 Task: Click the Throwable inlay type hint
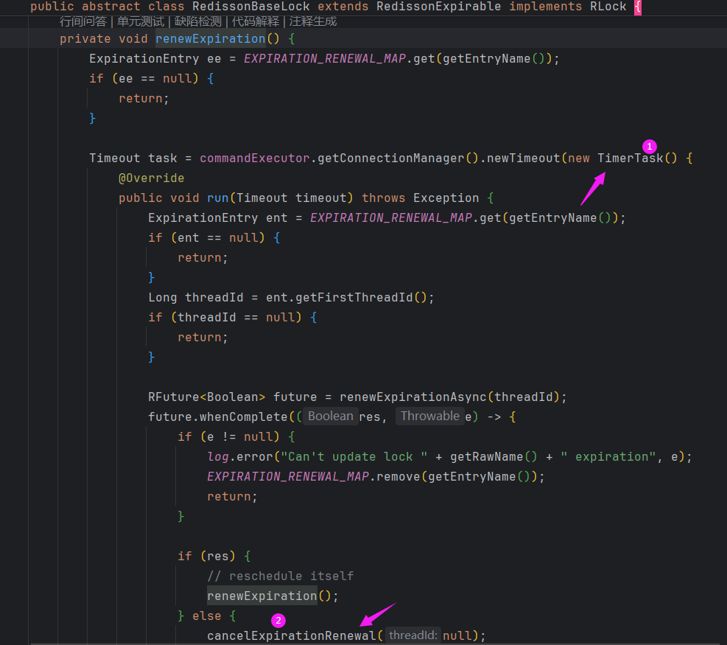[430, 416]
